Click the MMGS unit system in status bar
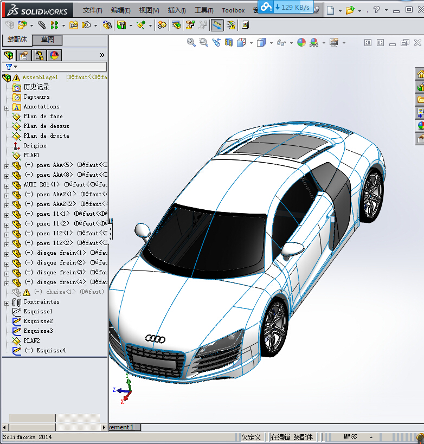Image resolution: width=424 pixels, height=444 pixels. click(351, 436)
